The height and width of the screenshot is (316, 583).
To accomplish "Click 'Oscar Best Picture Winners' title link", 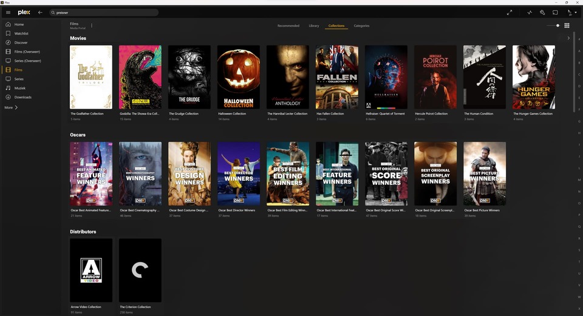I will pos(482,210).
